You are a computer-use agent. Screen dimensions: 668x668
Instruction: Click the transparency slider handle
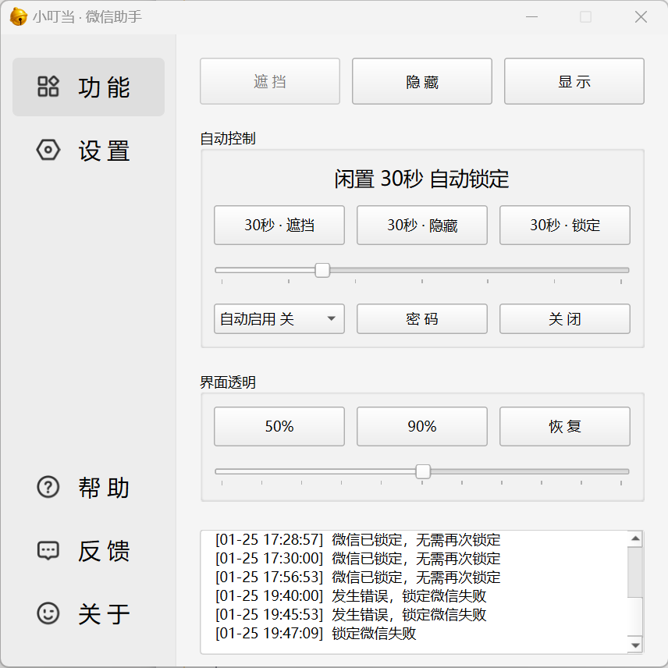pos(423,471)
